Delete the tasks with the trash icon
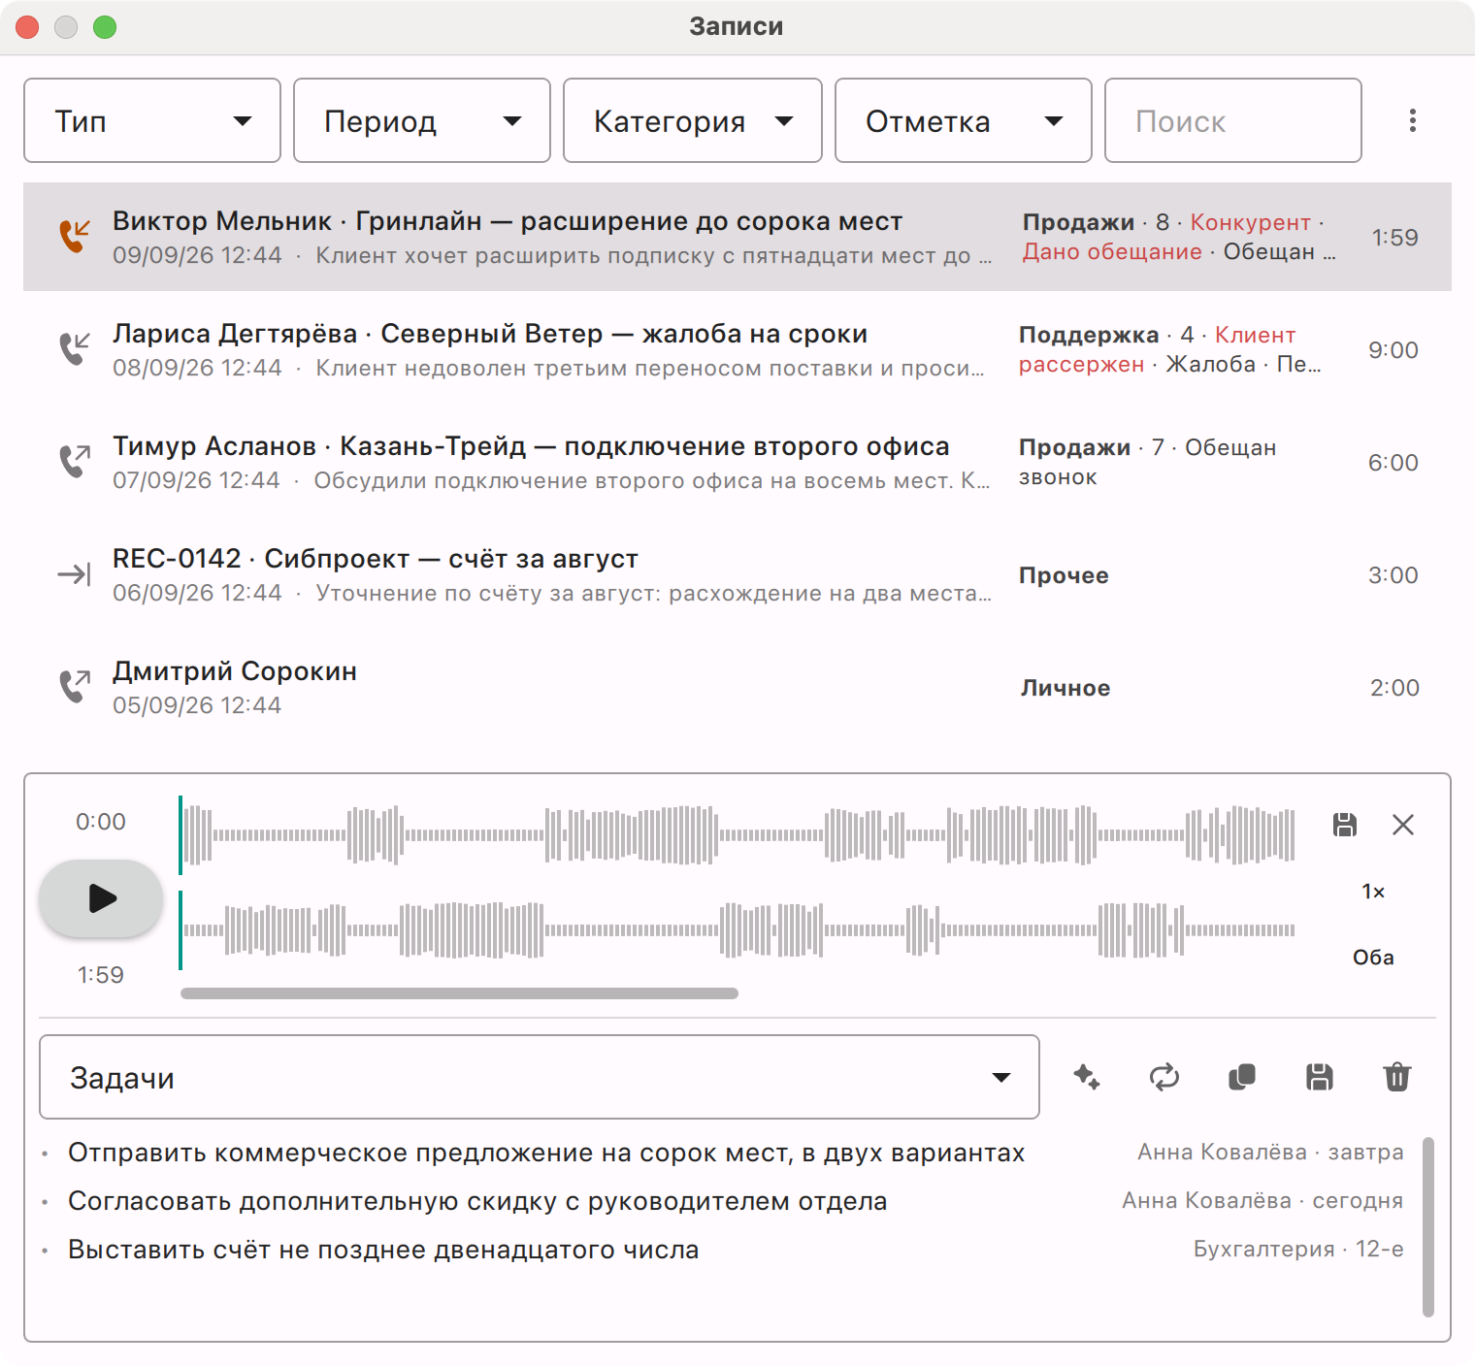The image size is (1475, 1366). 1397,1077
